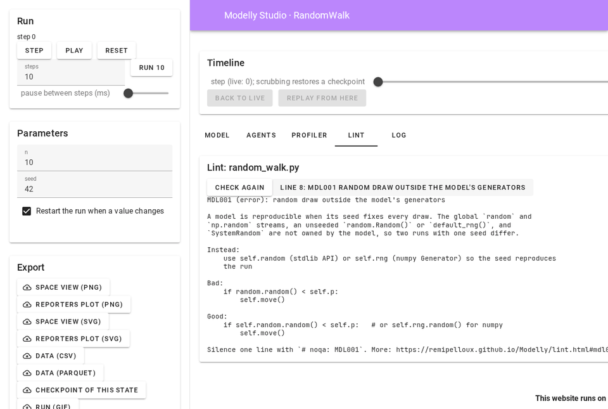This screenshot has height=409, width=608.
Task: Download Reporters Plot (SVG)
Action: pyautogui.click(x=73, y=339)
